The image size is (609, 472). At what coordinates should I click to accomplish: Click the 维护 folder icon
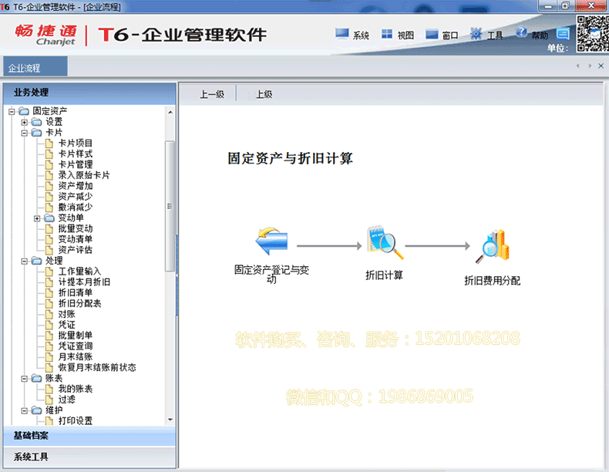point(36,410)
